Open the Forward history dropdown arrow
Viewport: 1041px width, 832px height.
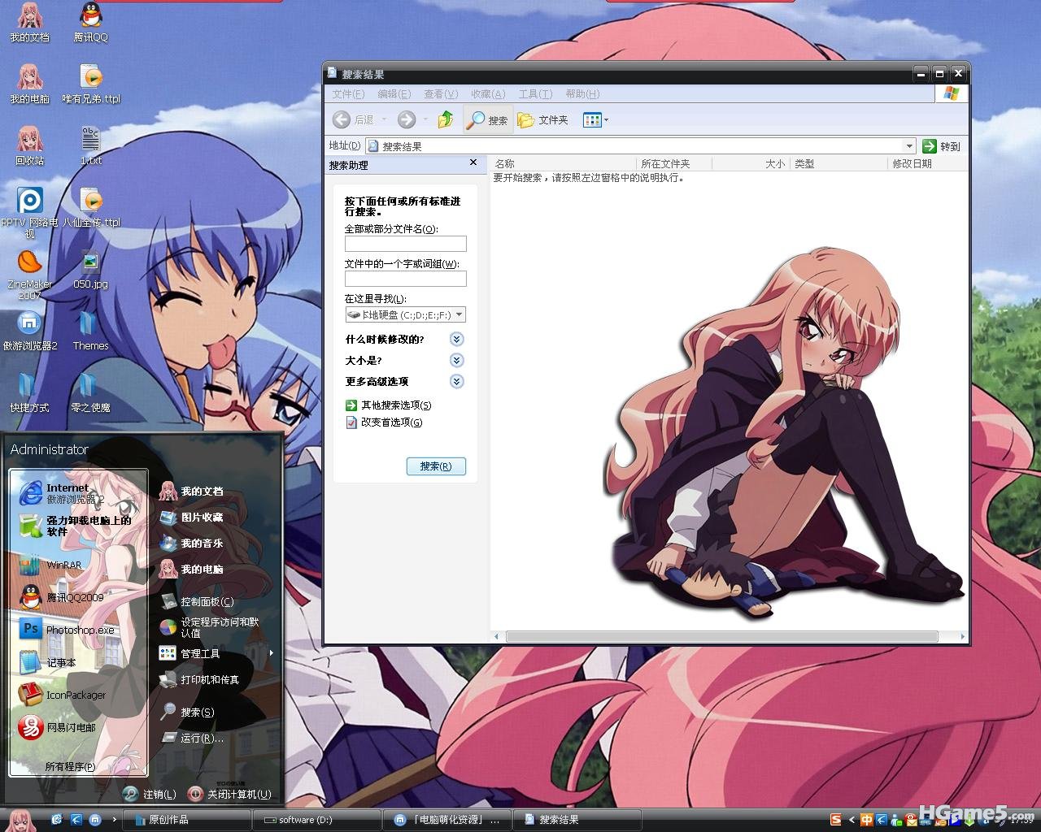[425, 120]
